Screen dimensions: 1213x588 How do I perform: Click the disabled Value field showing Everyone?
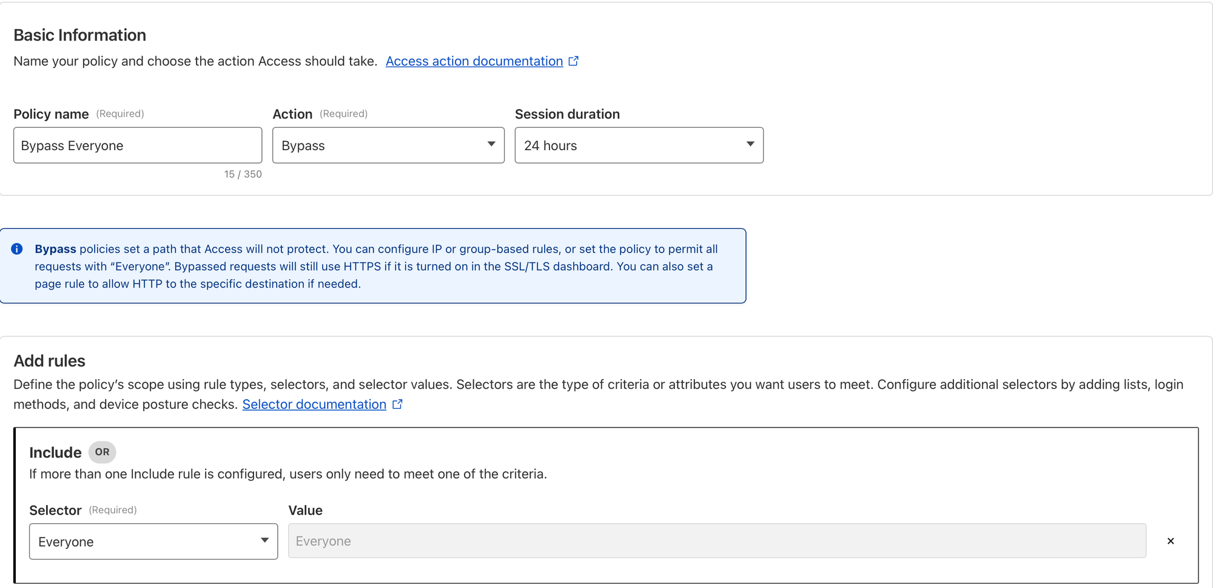point(717,541)
